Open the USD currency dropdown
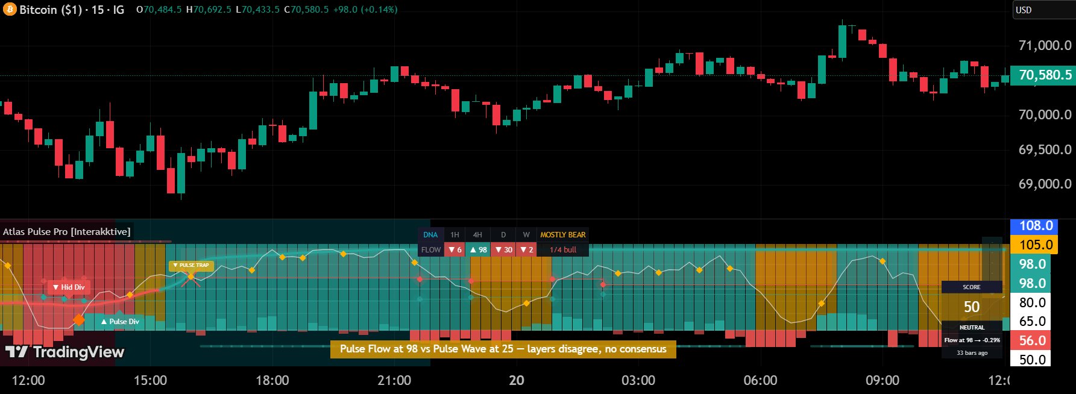The image size is (1076, 394). click(x=1043, y=10)
